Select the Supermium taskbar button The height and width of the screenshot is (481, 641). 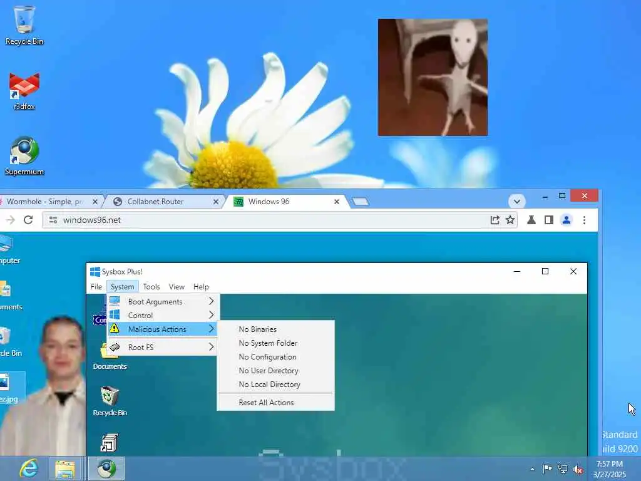coord(106,469)
